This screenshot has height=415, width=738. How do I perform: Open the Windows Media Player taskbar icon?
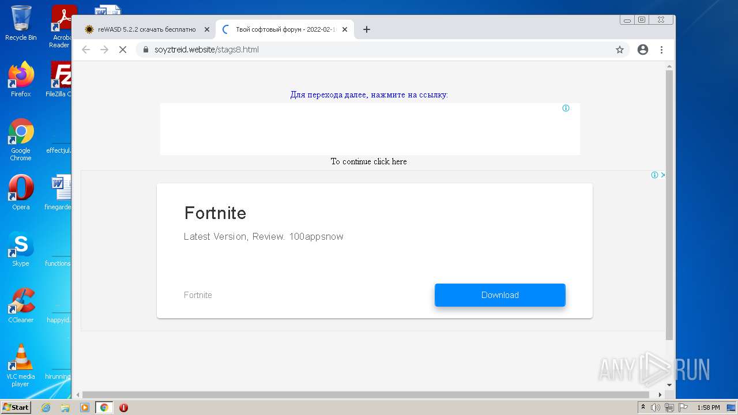(x=85, y=408)
